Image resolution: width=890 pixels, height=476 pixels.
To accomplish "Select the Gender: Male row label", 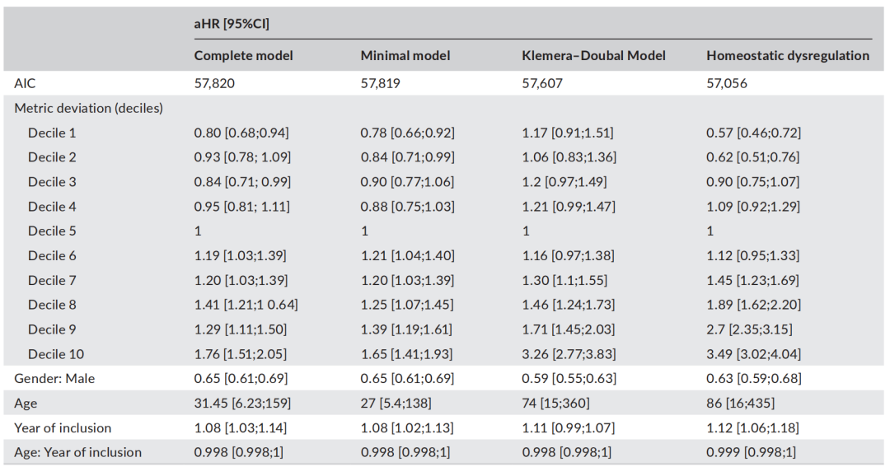I will [54, 379].
